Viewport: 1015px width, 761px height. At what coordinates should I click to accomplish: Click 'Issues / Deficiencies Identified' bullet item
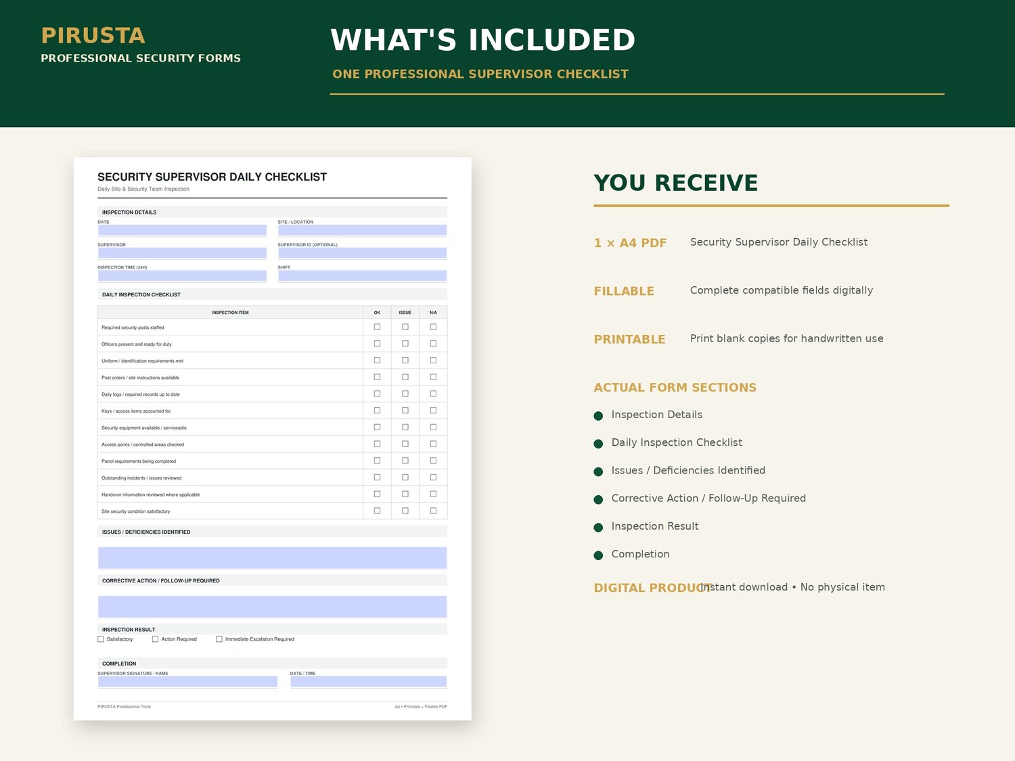[x=688, y=470]
